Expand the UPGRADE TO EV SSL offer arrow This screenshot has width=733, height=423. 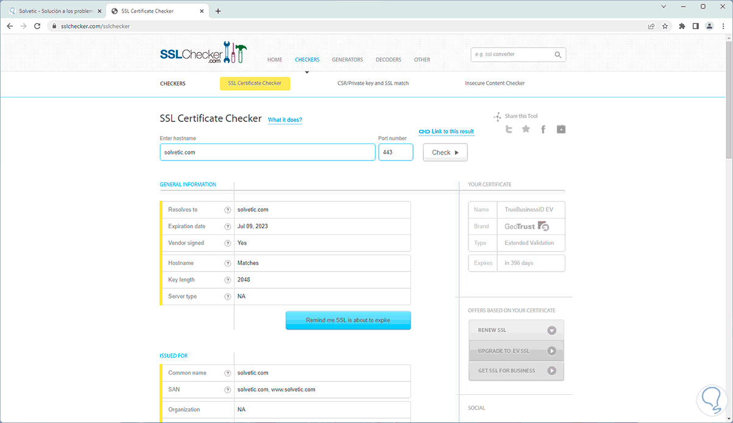point(552,351)
